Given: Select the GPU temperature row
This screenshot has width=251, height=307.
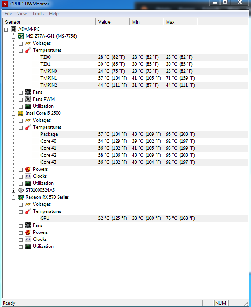Looking at the screenshot, I should pos(144,218).
